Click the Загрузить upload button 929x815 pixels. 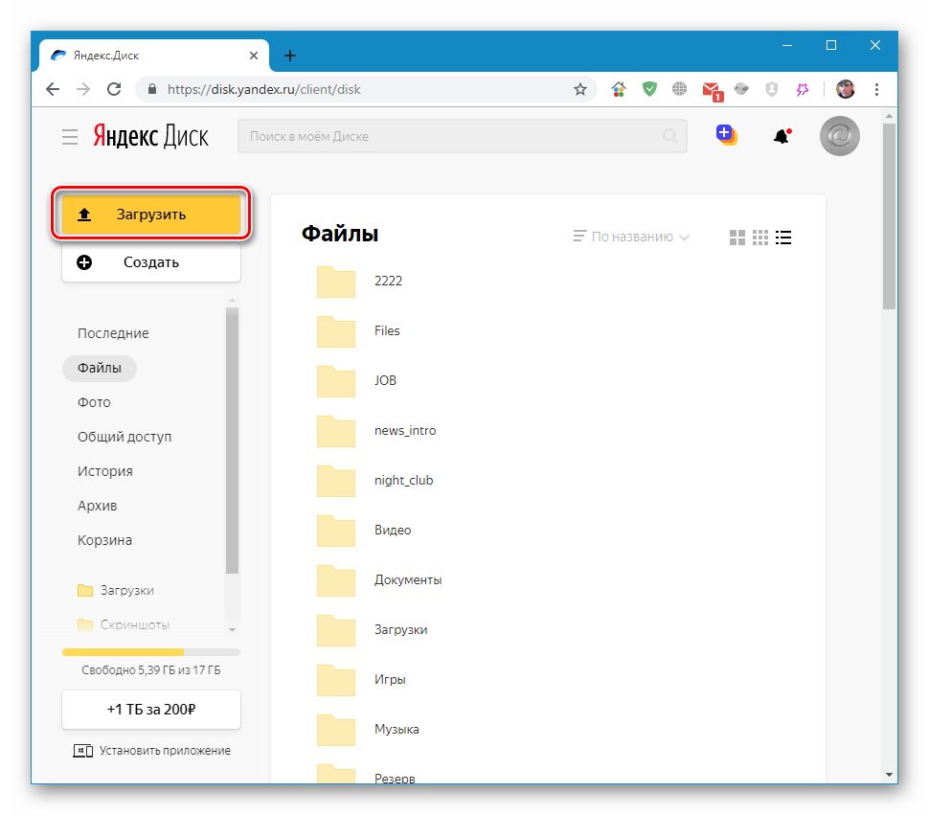click(x=151, y=215)
